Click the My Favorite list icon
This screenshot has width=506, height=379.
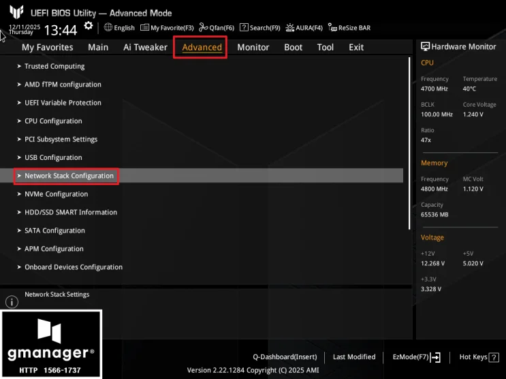click(144, 27)
